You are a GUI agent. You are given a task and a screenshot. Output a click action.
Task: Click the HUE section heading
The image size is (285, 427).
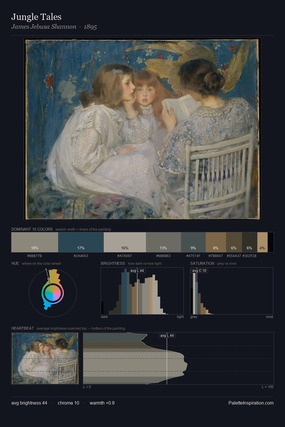[x=15, y=263]
